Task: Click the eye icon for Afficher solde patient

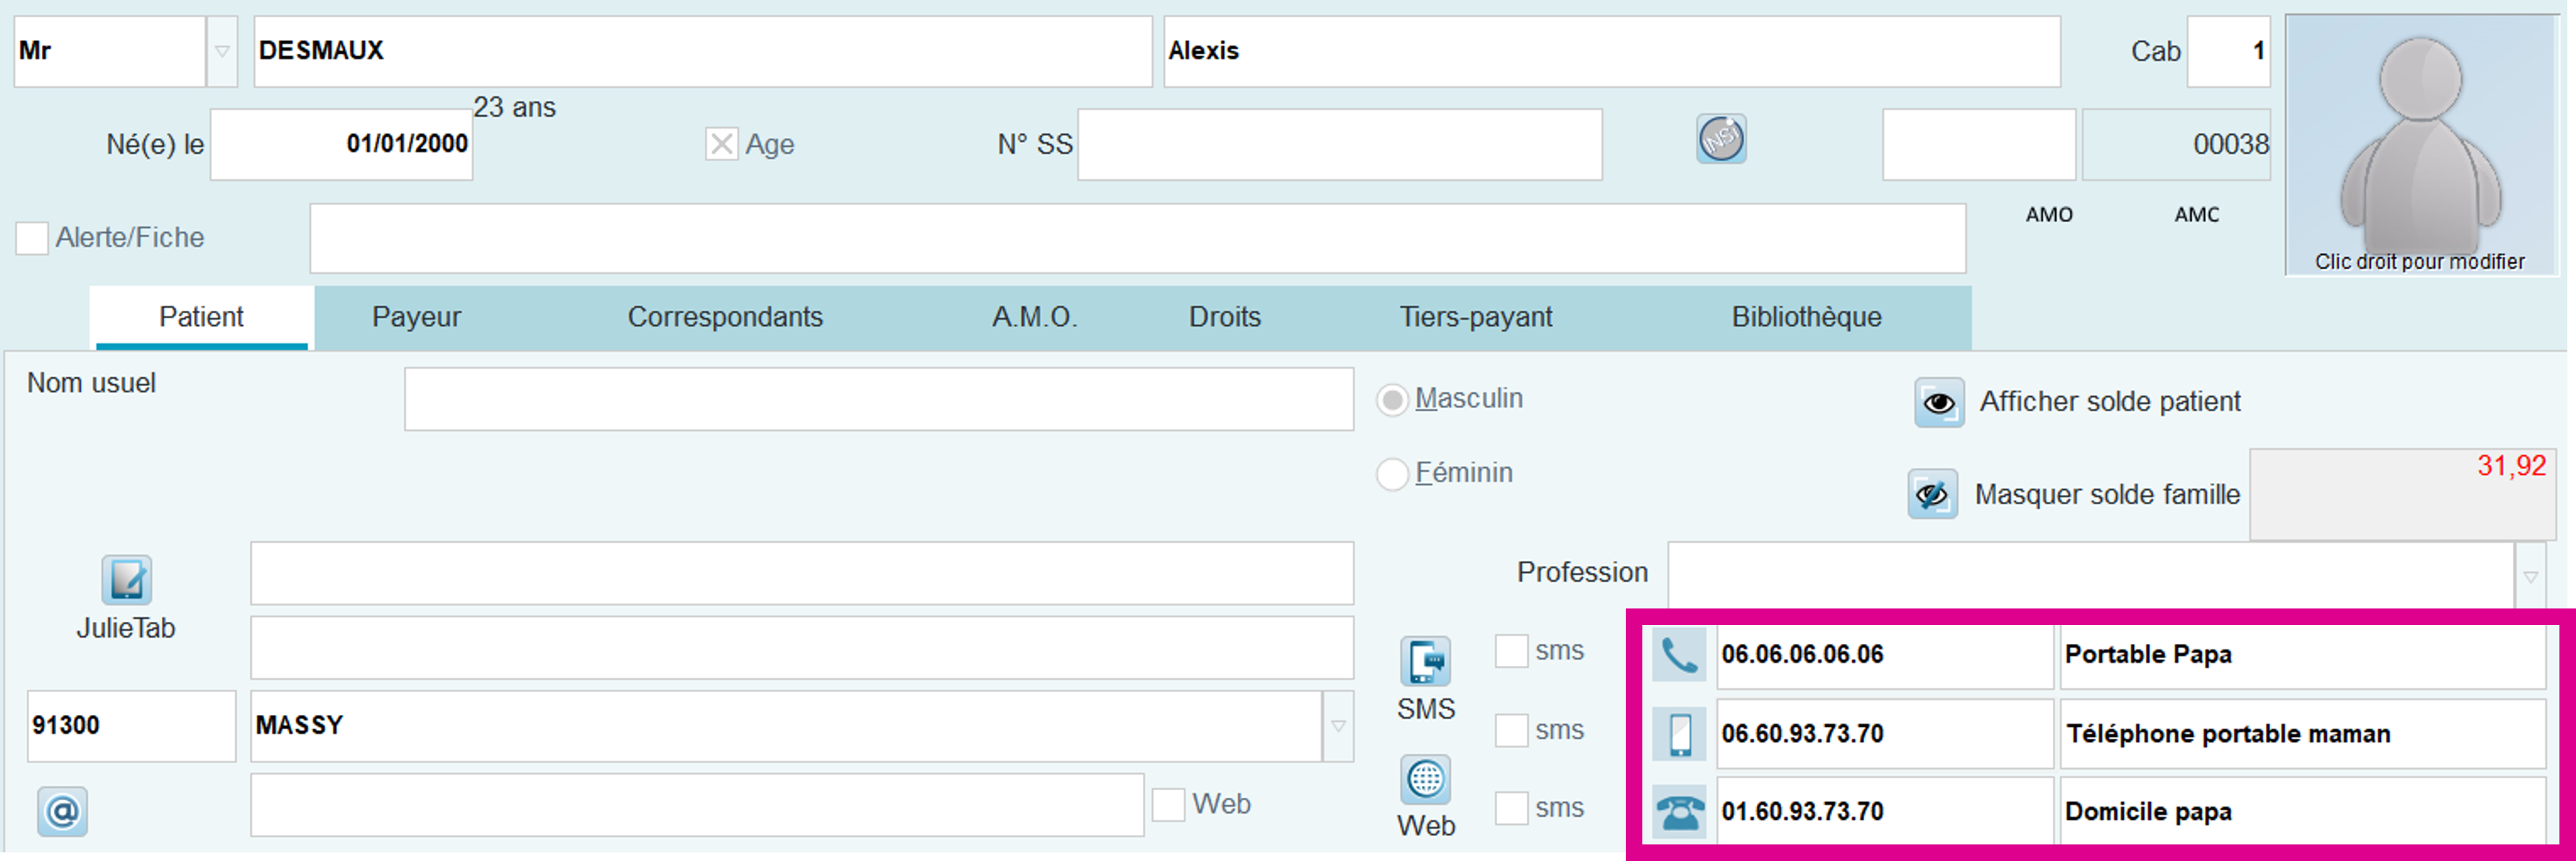Action: [x=1939, y=402]
